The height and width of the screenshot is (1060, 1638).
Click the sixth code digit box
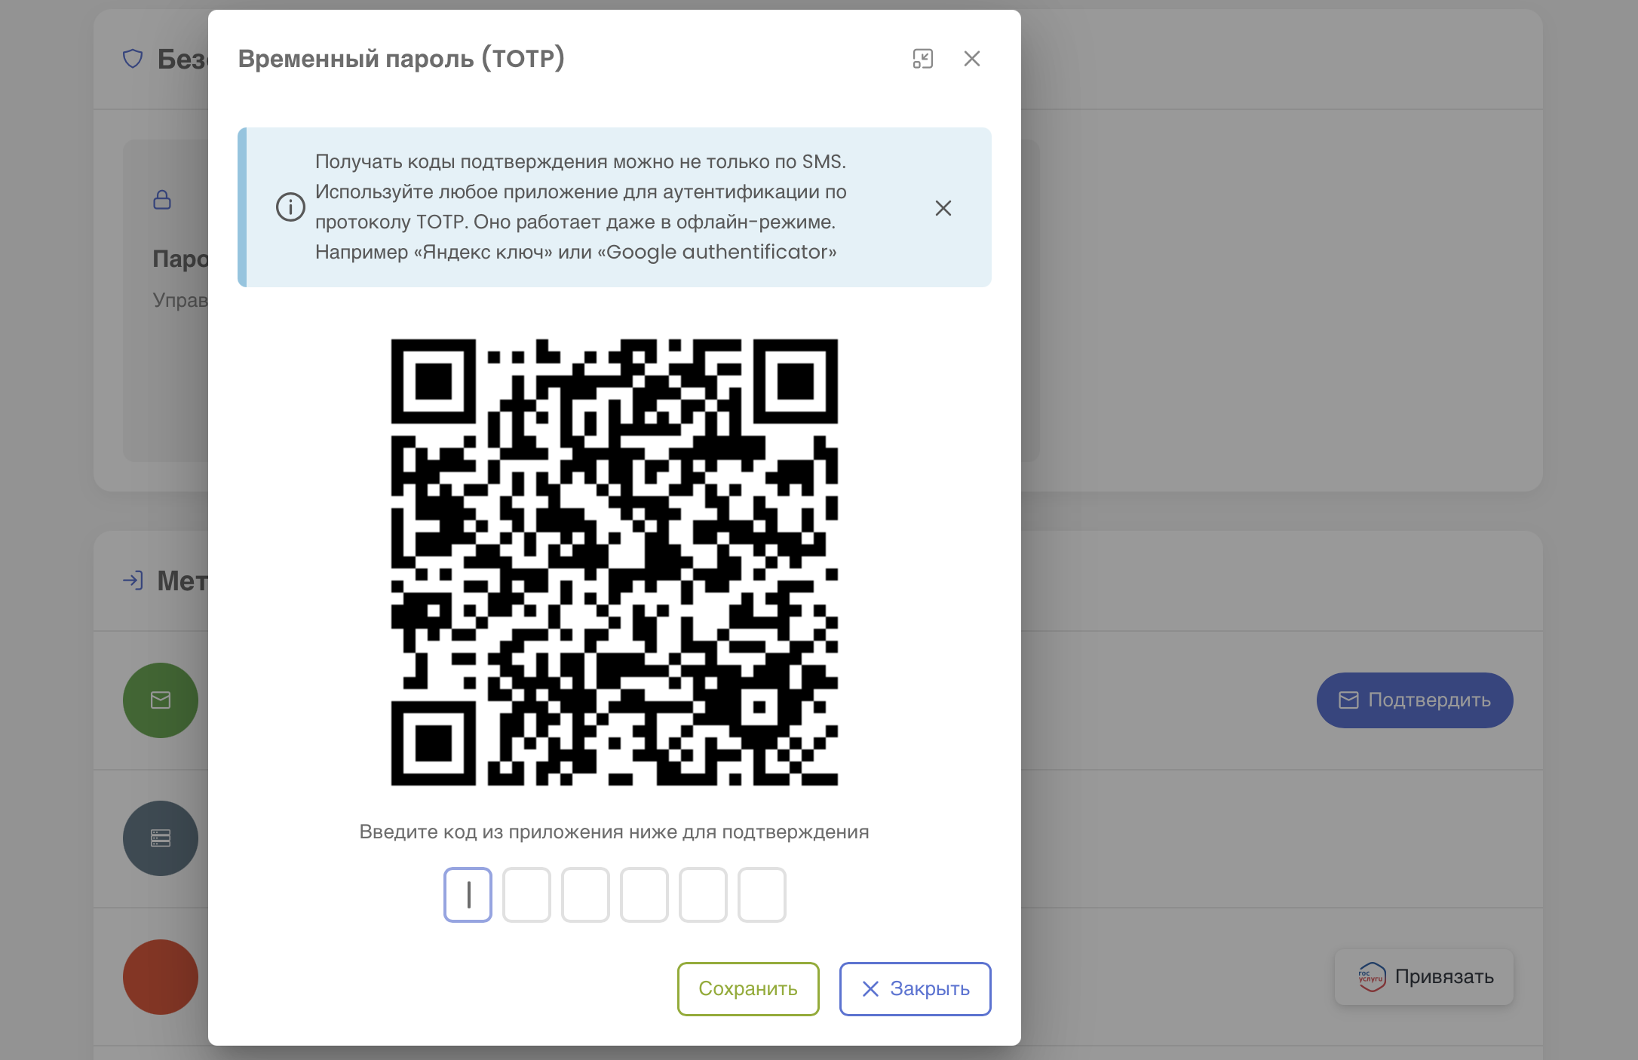pos(762,895)
